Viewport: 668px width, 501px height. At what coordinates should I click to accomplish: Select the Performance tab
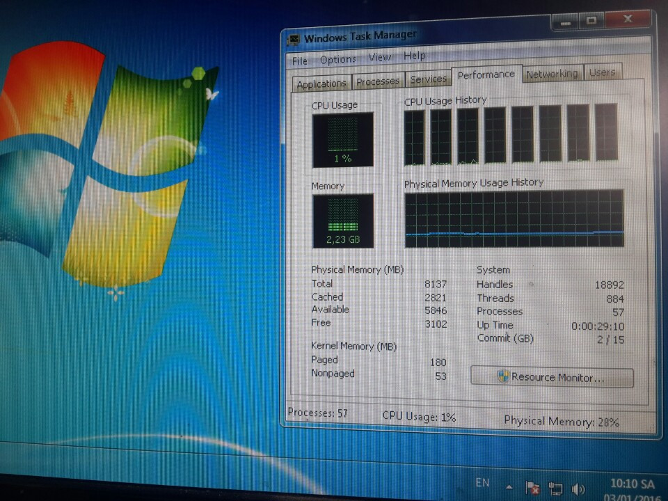tap(486, 75)
